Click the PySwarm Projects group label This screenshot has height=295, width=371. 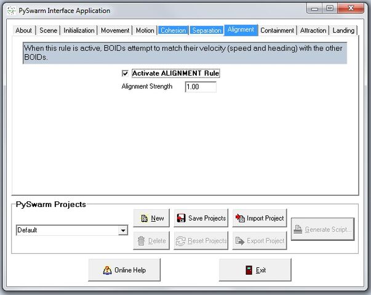click(x=51, y=204)
